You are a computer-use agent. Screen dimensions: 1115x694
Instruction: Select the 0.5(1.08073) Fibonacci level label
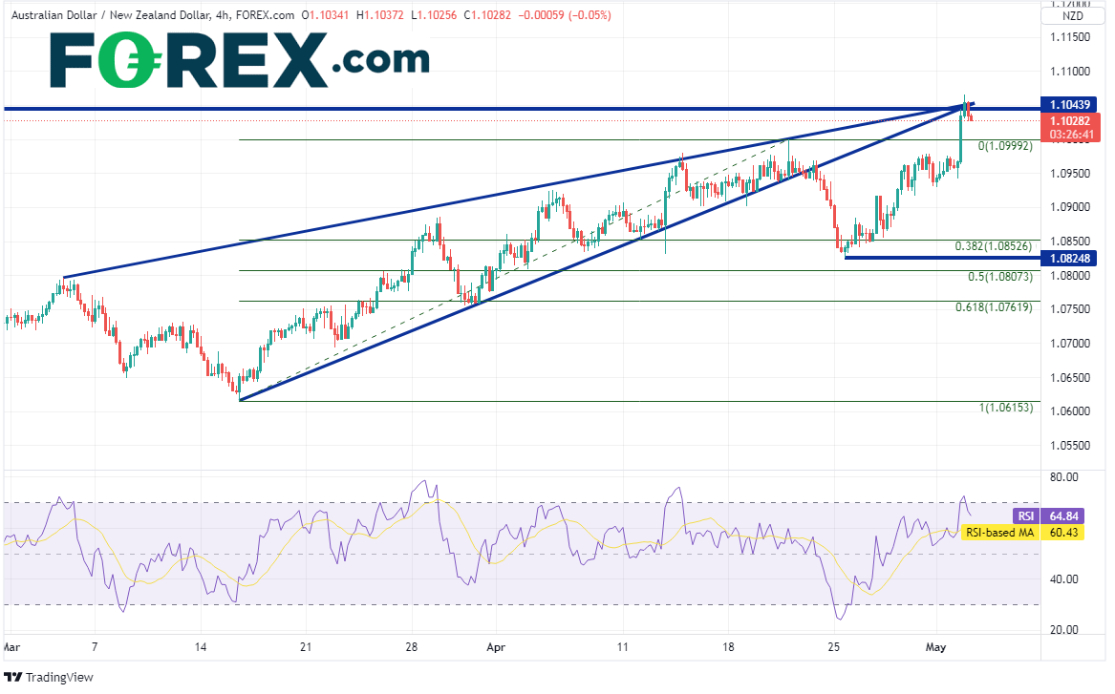pos(999,277)
